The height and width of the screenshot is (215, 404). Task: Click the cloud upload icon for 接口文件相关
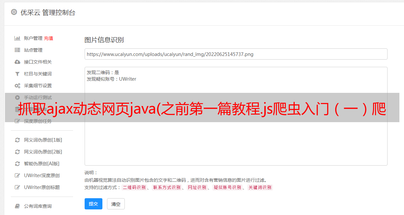(x=17, y=62)
